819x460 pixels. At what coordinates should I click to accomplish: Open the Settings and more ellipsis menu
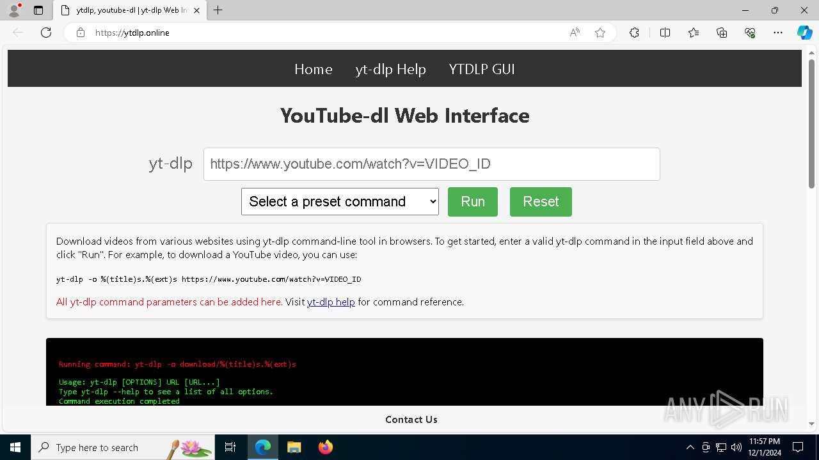(778, 33)
